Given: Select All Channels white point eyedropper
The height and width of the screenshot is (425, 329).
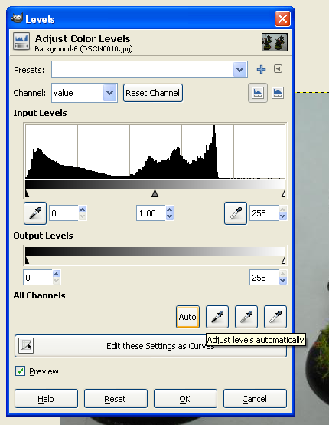Looking at the screenshot, I should coord(275,317).
